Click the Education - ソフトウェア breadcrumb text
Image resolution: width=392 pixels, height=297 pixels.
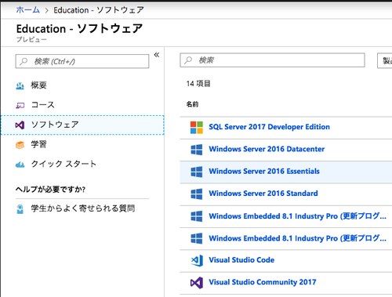99,10
